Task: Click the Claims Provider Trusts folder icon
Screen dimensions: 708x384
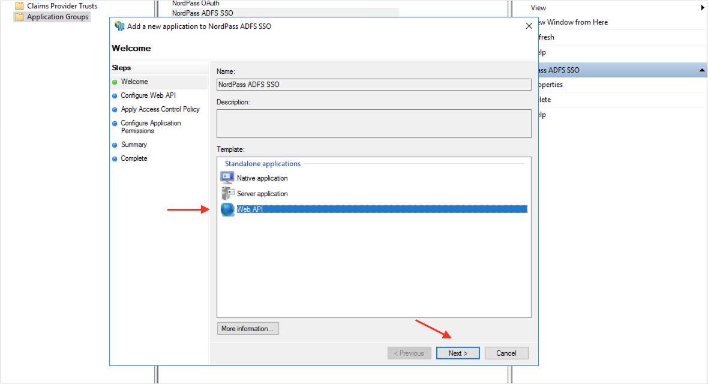Action: tap(19, 6)
